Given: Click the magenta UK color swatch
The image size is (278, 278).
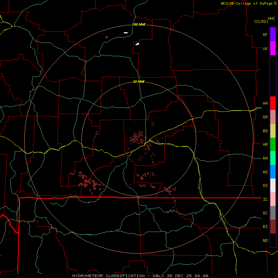Looking at the screenshot, I should point(273,48).
